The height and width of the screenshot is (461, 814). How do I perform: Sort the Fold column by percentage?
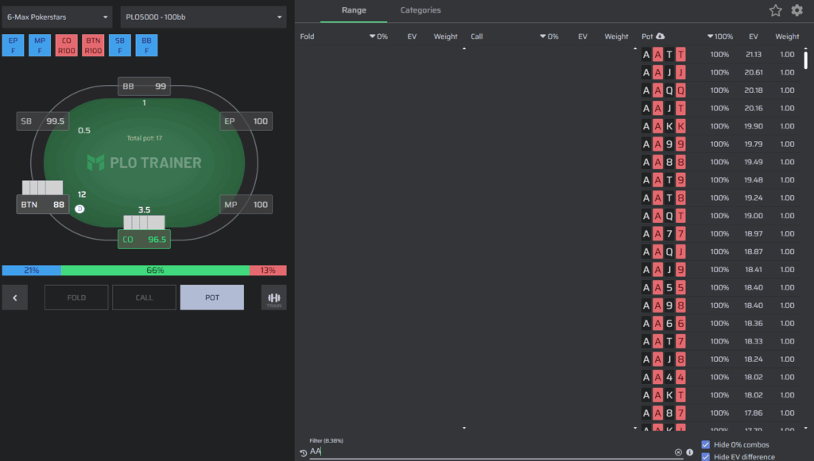point(378,36)
